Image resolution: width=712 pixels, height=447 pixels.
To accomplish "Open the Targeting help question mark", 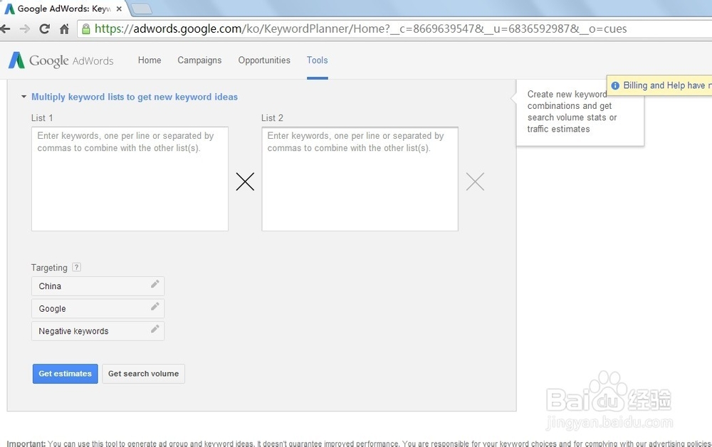I will click(x=77, y=267).
